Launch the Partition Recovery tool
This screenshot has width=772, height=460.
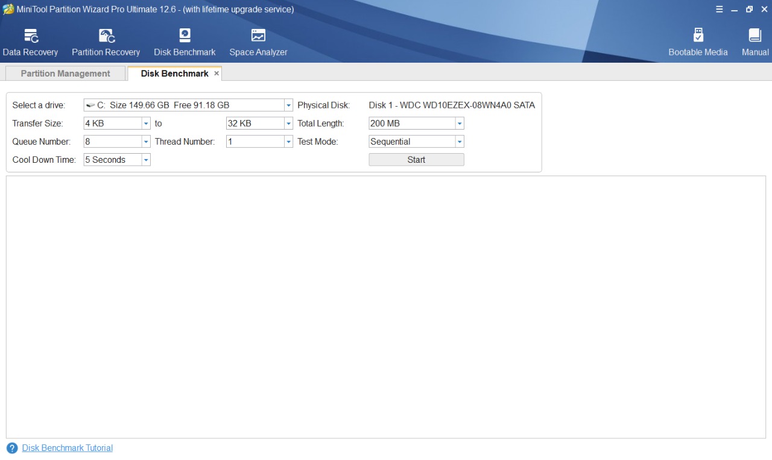pyautogui.click(x=106, y=42)
